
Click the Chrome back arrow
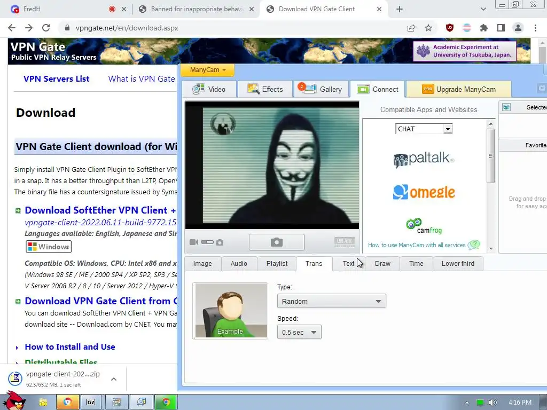click(12, 28)
